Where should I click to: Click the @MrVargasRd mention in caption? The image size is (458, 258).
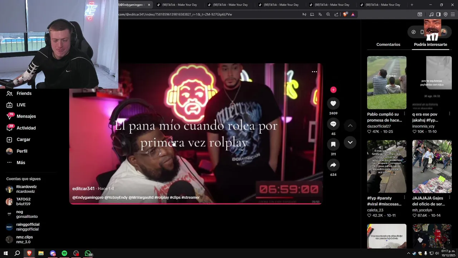141,197
